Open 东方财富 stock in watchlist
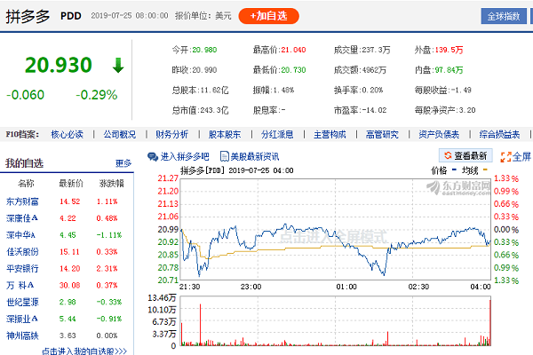Viewport: 533px width, 355px height. 22,201
